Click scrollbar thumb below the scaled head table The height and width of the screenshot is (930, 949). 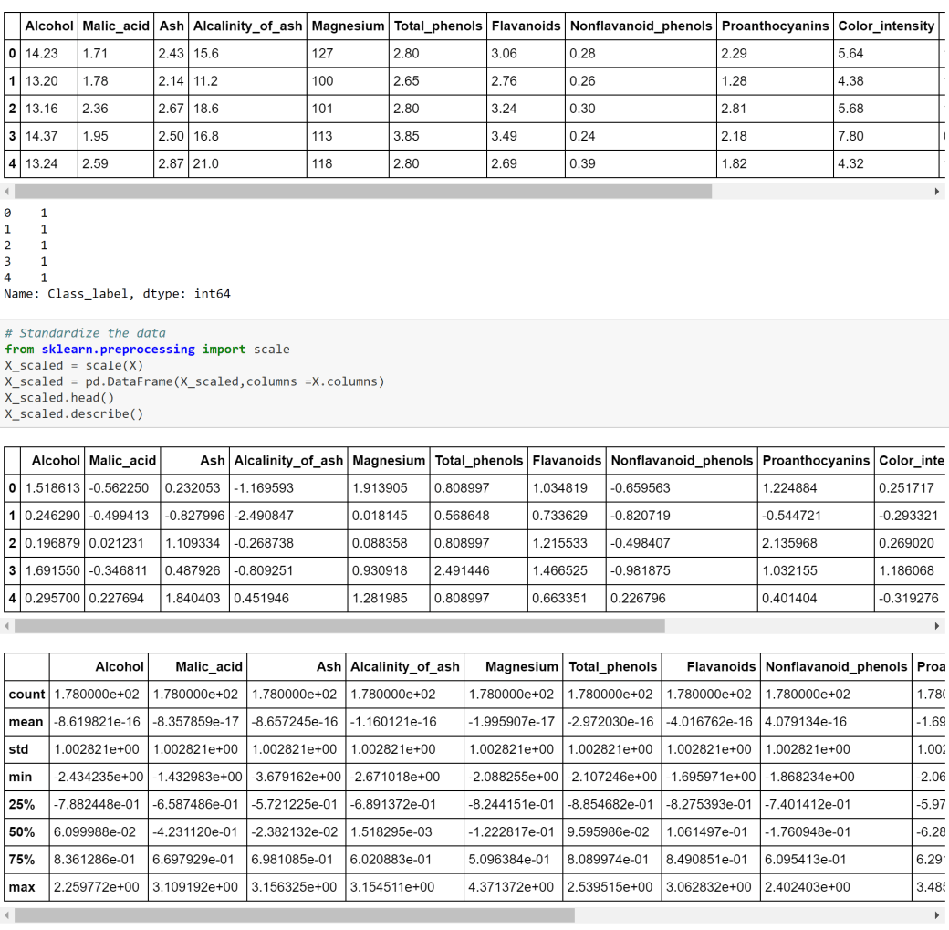[x=339, y=626]
